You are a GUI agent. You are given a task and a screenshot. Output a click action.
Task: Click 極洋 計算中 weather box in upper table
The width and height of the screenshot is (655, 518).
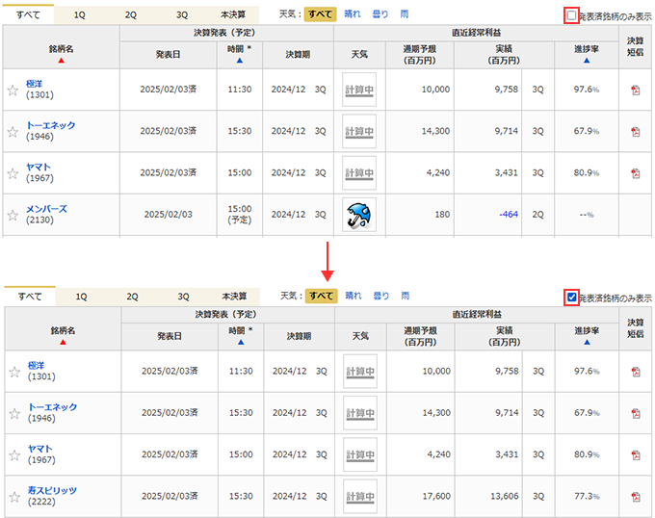click(x=359, y=90)
